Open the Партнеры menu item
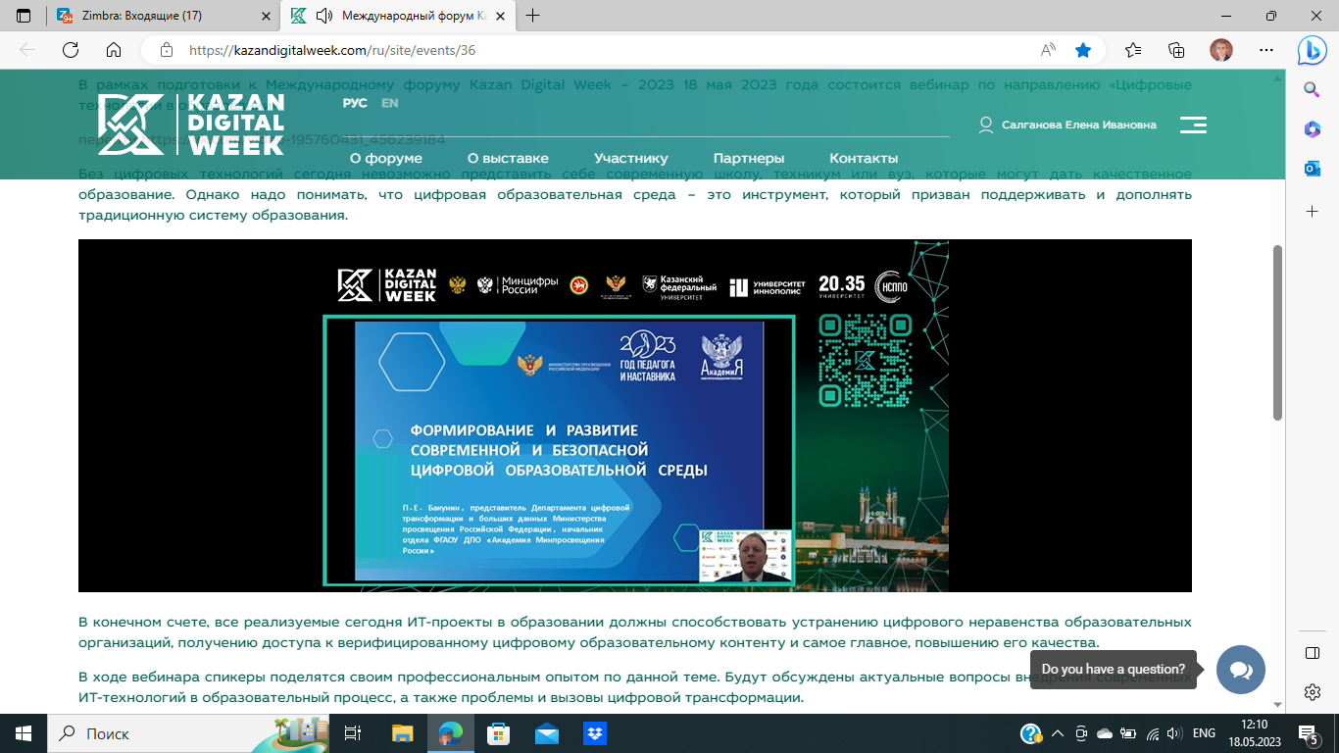This screenshot has width=1339, height=753. pyautogui.click(x=749, y=158)
